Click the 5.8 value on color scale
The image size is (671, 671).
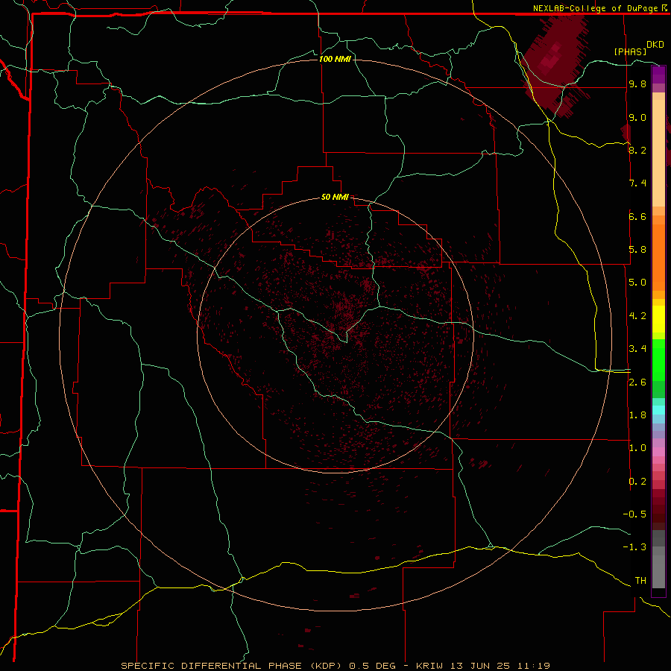[x=637, y=250]
